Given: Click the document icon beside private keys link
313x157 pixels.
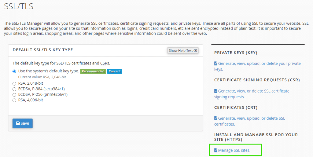Looking at the screenshot, I should coord(215,64).
